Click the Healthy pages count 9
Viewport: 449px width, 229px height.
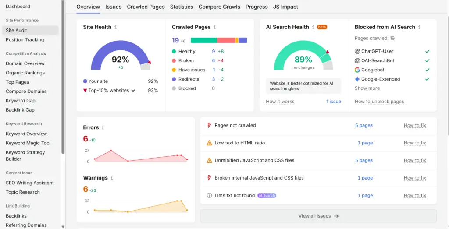point(214,52)
